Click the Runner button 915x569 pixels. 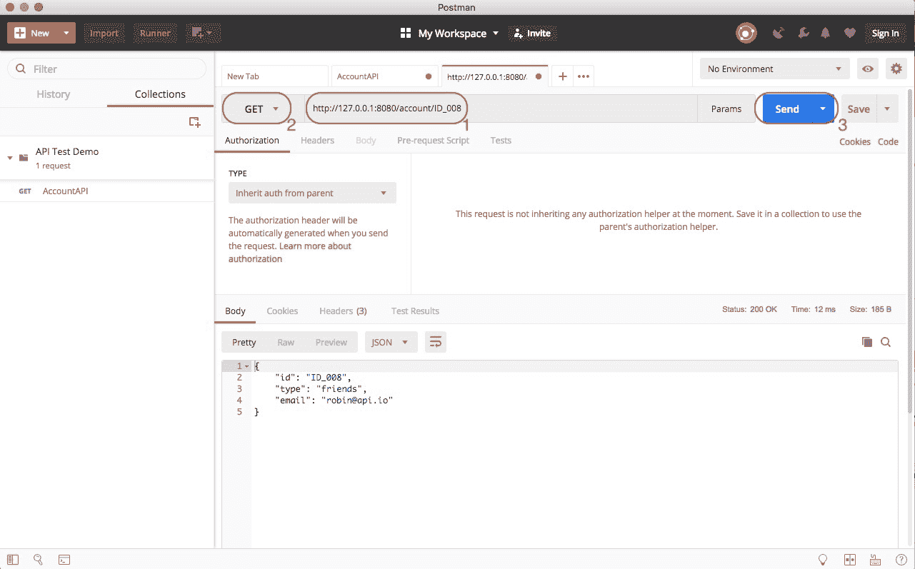tap(155, 33)
